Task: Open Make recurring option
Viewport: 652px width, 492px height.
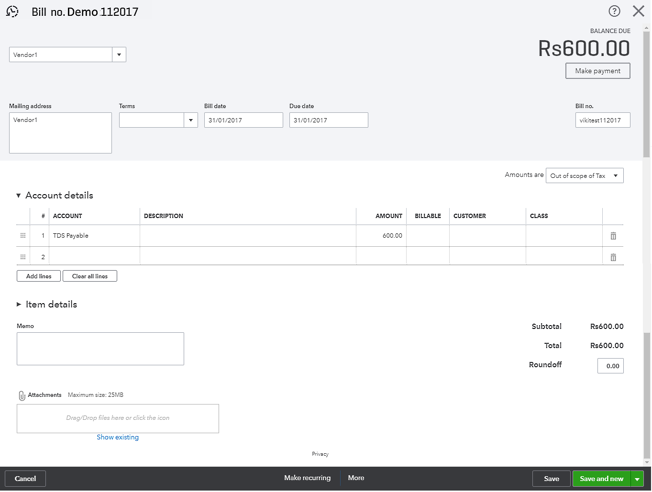Action: click(308, 478)
